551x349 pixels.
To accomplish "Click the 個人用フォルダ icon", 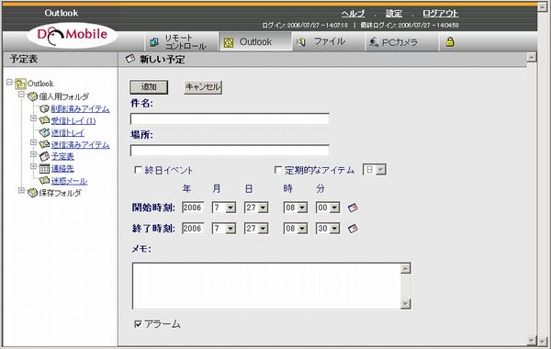I will (x=32, y=96).
